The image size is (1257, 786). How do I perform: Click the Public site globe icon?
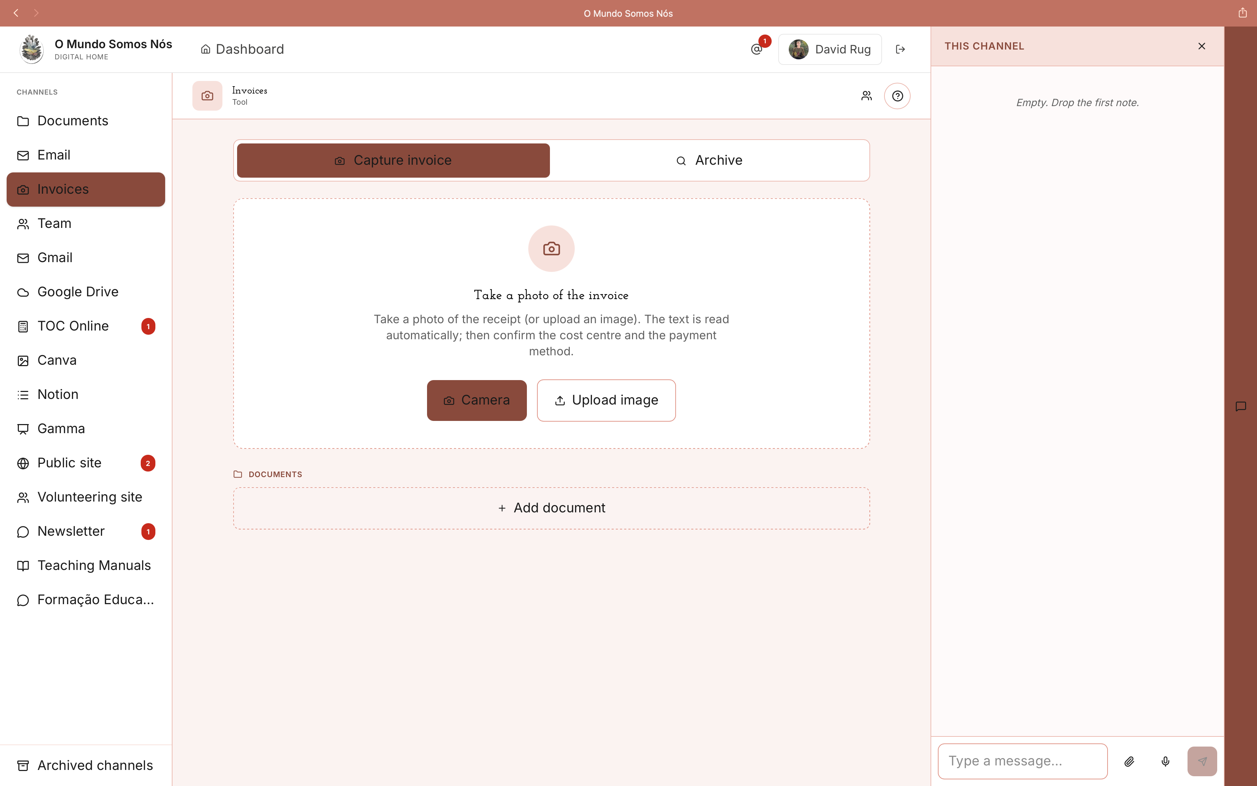23,463
